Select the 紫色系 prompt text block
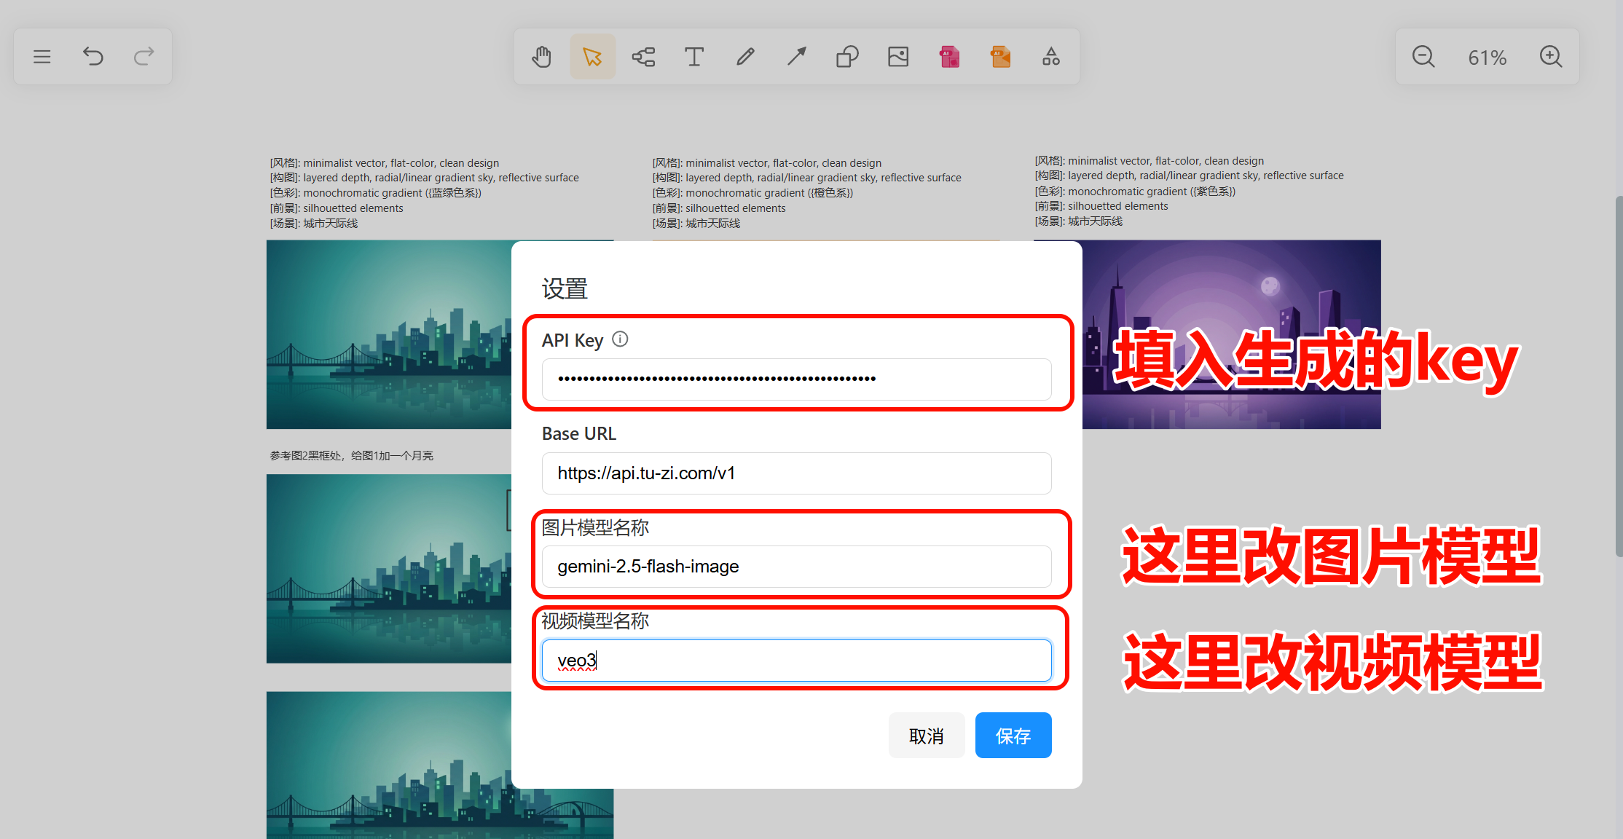 (1189, 191)
